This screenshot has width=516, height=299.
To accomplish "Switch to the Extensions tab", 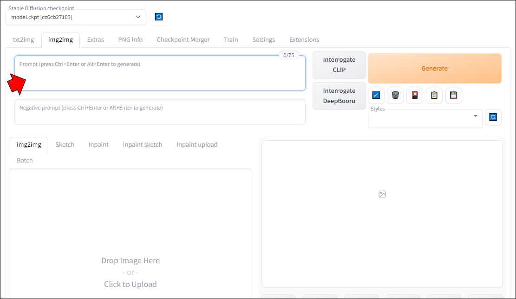I will point(304,39).
